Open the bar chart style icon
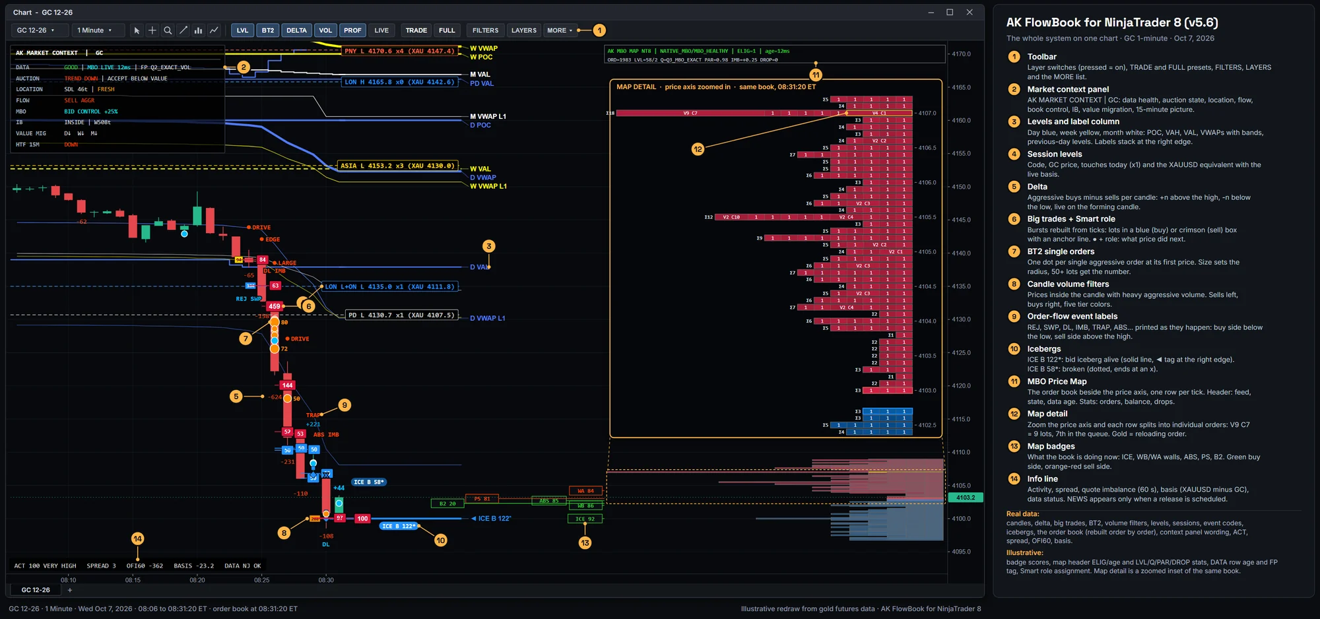The image size is (1320, 619). point(198,30)
